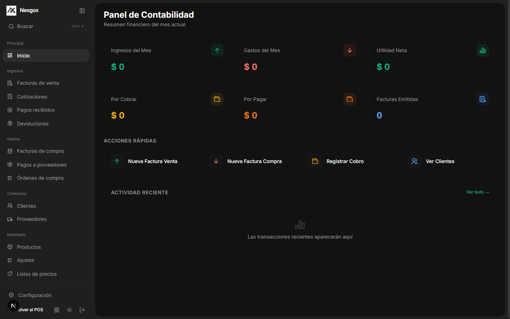510x319 pixels.
Task: Click the grid apps icon in footer
Action: [x=57, y=310]
